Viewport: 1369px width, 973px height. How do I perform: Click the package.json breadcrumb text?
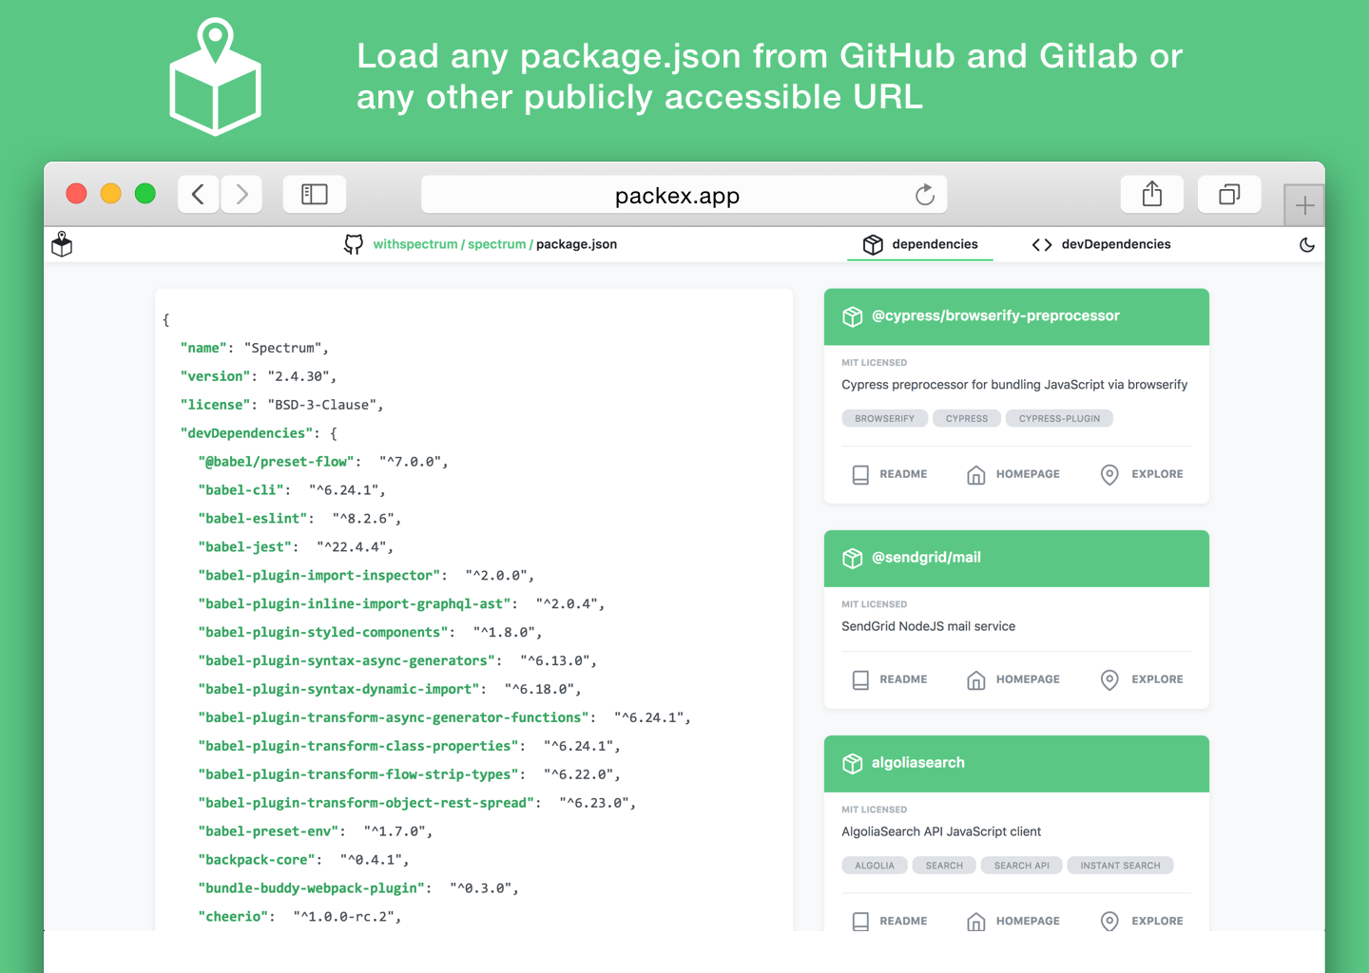click(576, 244)
